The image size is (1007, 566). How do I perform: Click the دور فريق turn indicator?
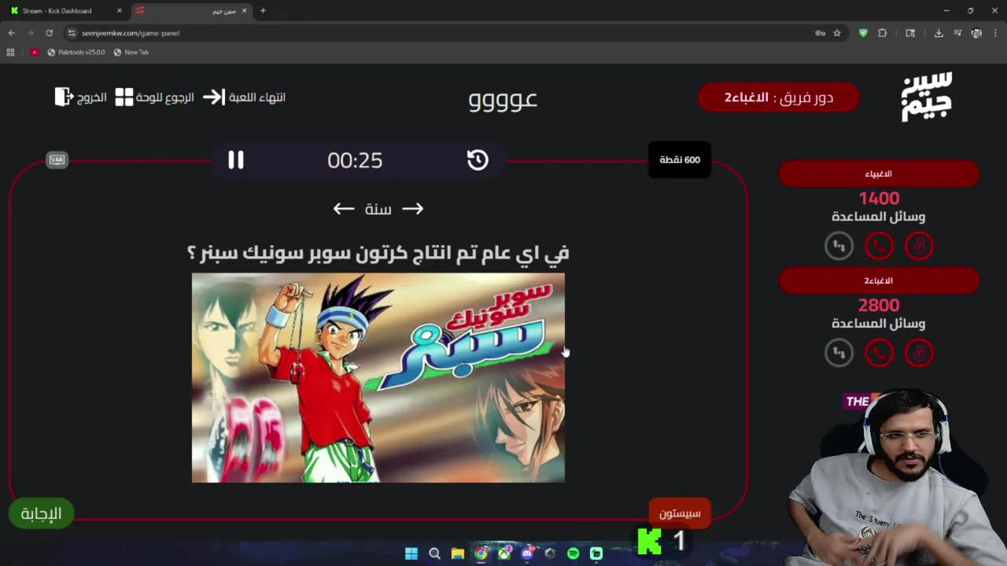(779, 97)
